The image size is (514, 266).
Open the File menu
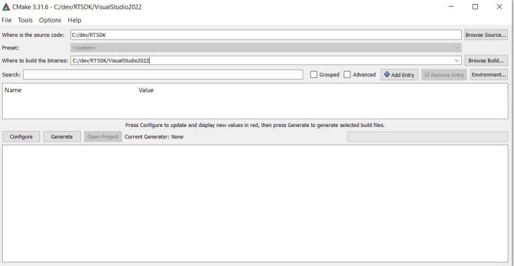7,20
